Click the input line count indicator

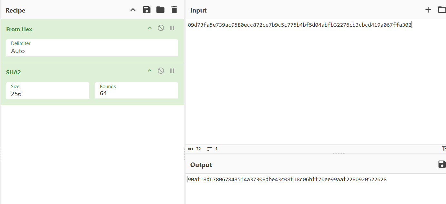coord(213,149)
